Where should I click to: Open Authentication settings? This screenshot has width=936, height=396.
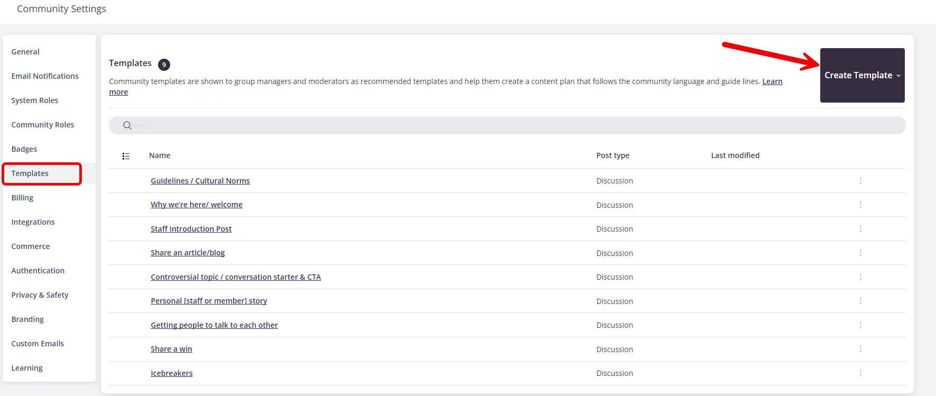38,271
